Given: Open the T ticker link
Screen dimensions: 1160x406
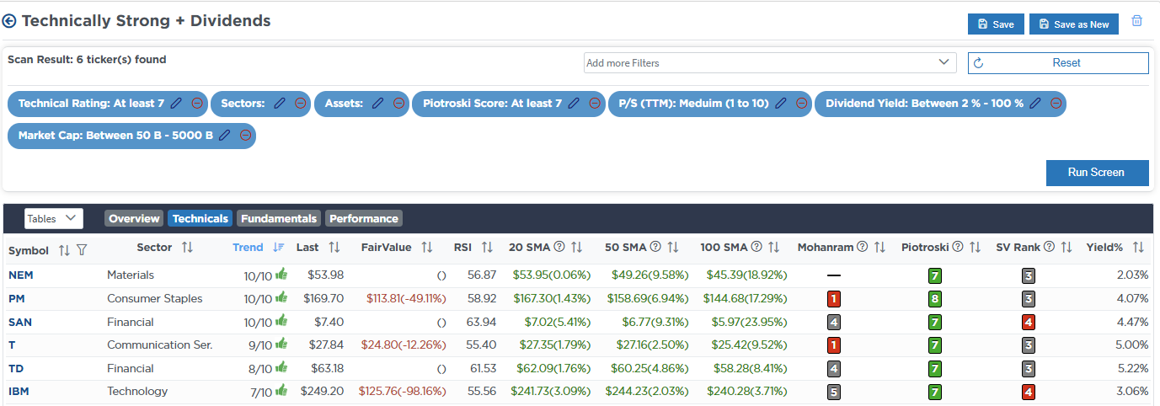Looking at the screenshot, I should pyautogui.click(x=12, y=345).
